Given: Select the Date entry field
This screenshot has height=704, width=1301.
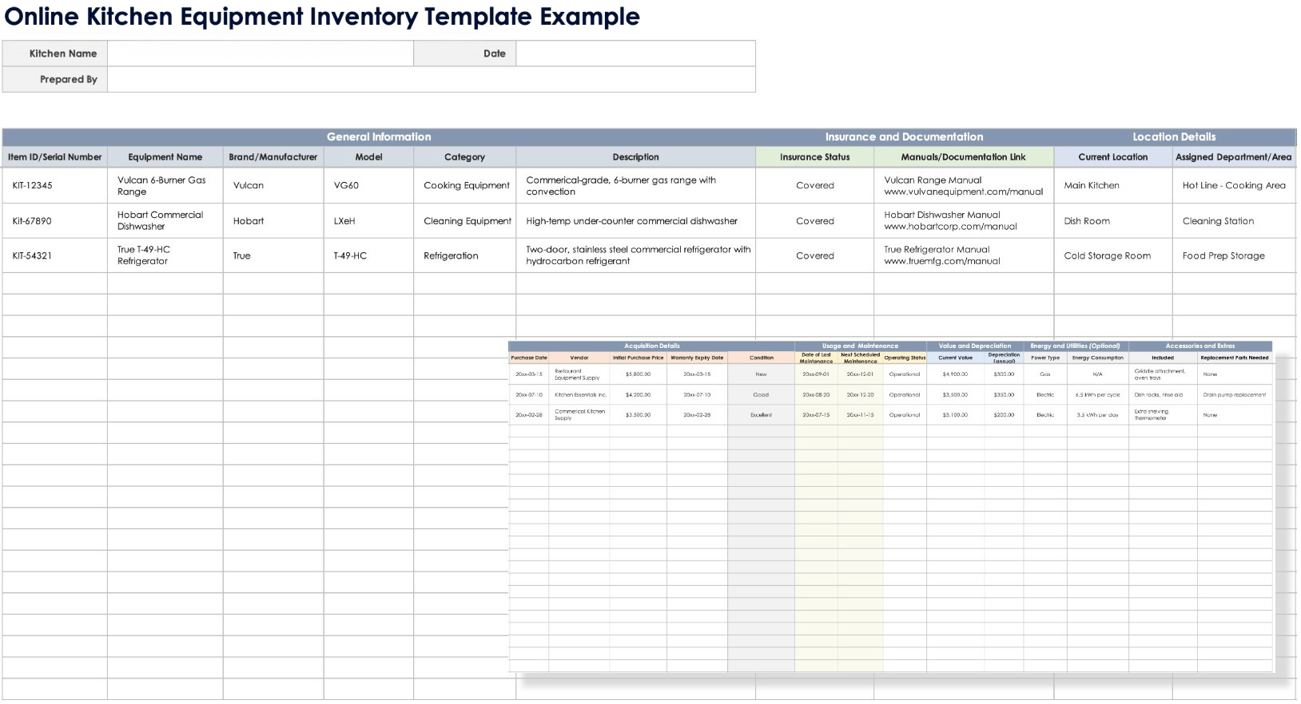Looking at the screenshot, I should [635, 53].
